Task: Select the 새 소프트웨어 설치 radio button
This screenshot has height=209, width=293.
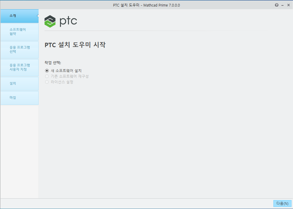Action: (47, 71)
